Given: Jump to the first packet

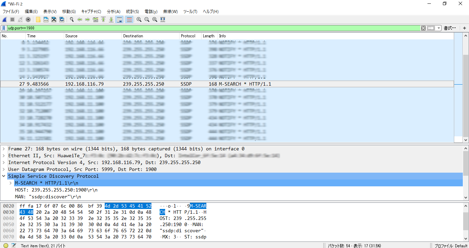Looking at the screenshot, I should pyautogui.click(x=103, y=20).
